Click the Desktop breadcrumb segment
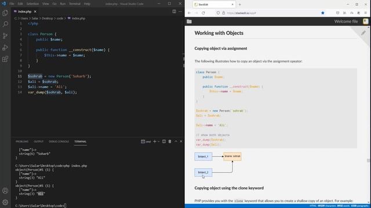Viewport: 371px width, 208px height. point(48,18)
